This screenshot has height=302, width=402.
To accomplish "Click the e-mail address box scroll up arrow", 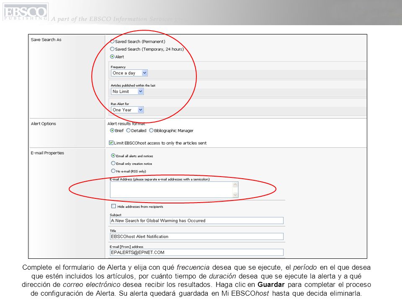I will (x=235, y=185).
